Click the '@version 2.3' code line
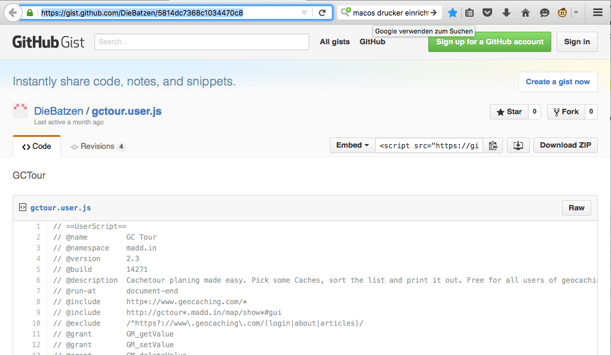Screen dimensions: 611x355 click(x=96, y=259)
